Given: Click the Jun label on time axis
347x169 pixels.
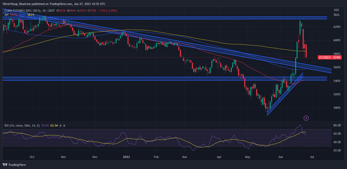Looking at the screenshot, I should pos(280,157).
